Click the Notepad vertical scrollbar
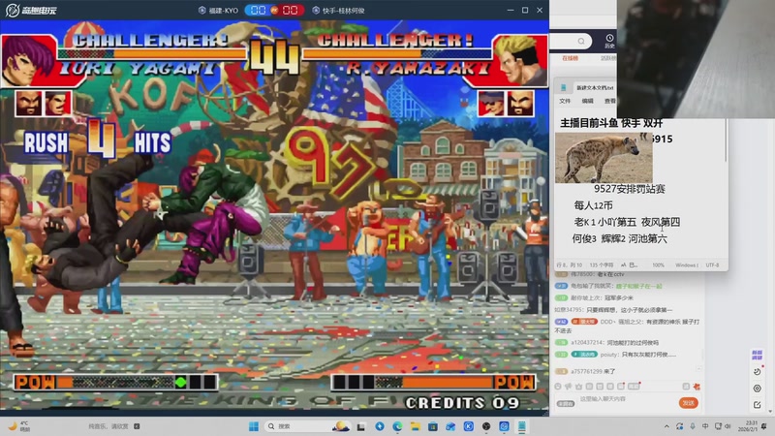 726,140
